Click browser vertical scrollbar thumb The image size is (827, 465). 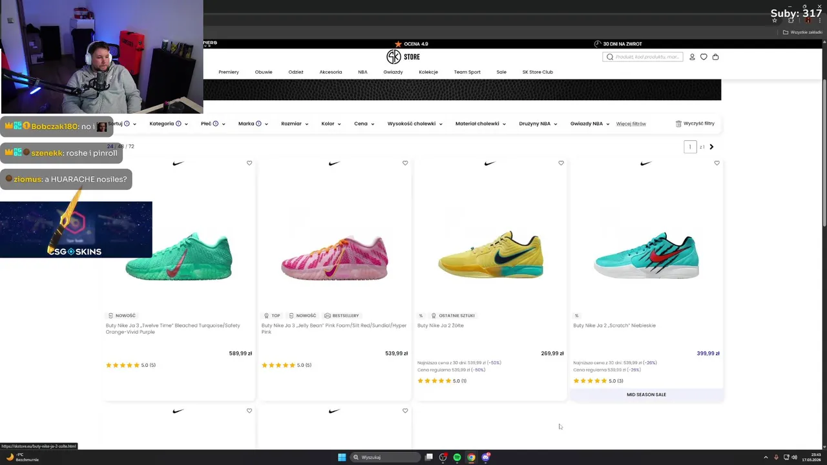(x=824, y=153)
